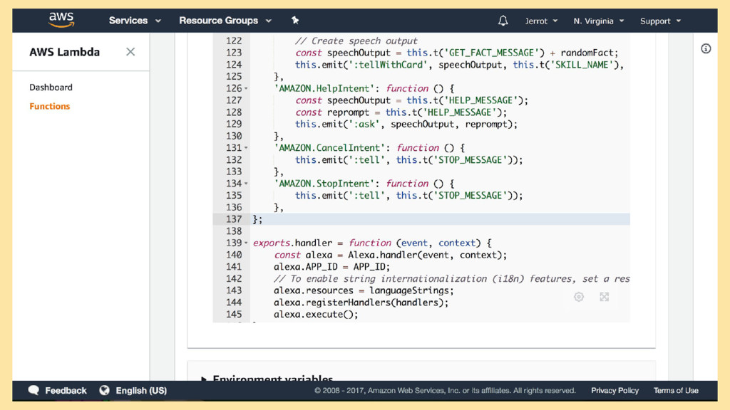Open the Resource Groups dropdown
The image size is (730, 410).
tap(225, 21)
